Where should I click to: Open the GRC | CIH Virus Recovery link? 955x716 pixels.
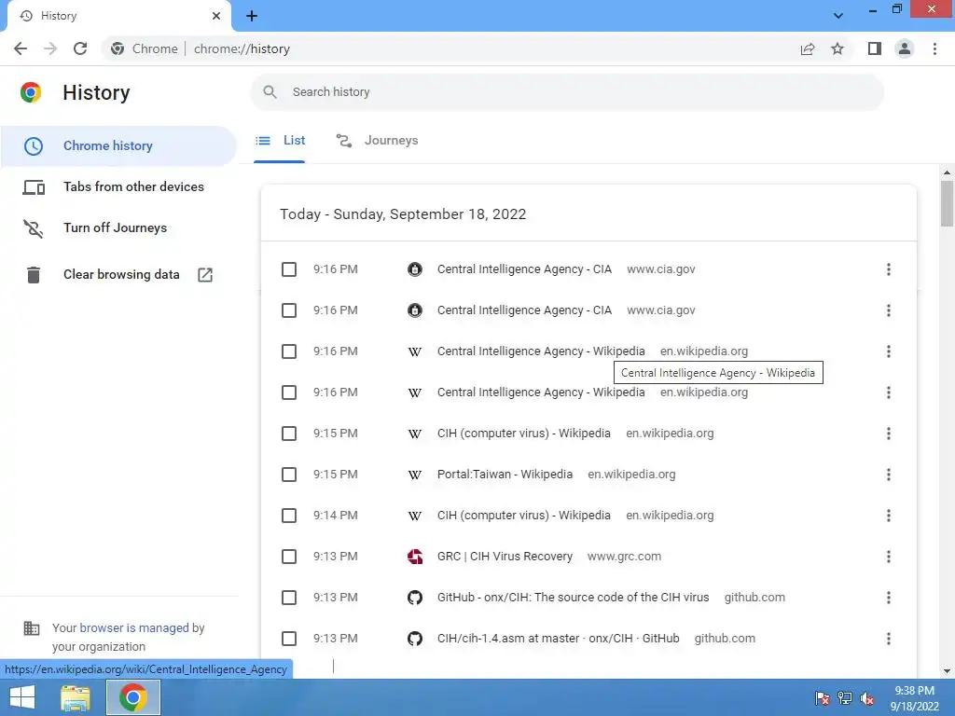[505, 557]
